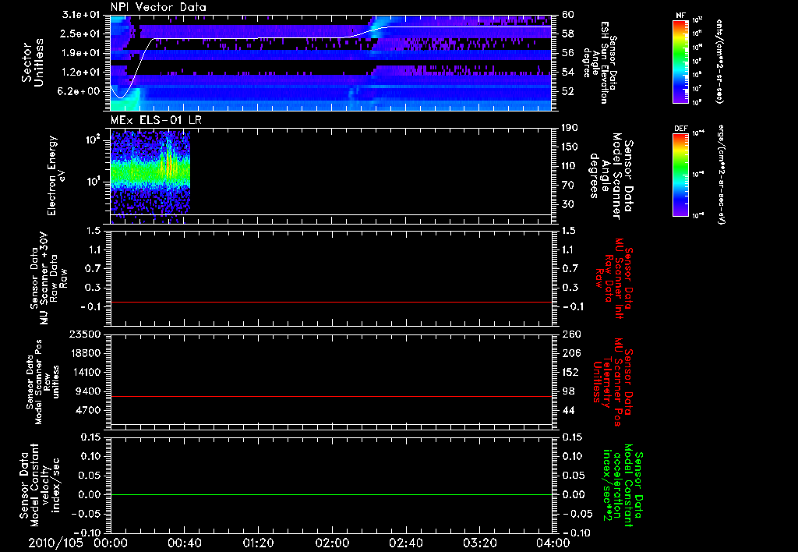Screen dimensions: 798x552
Task: Click the ESH Sun Elevation Angle axis label
Action: [601, 62]
